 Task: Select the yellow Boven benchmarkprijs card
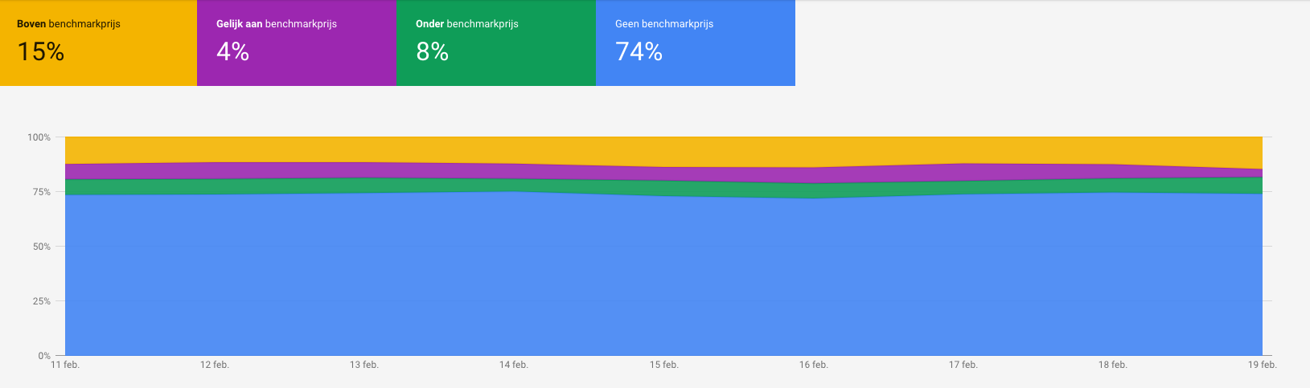[x=98, y=43]
